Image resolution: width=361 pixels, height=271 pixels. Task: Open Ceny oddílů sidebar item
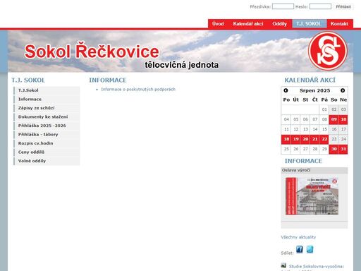click(47, 152)
